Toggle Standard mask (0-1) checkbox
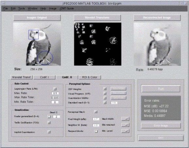 (105, 103)
